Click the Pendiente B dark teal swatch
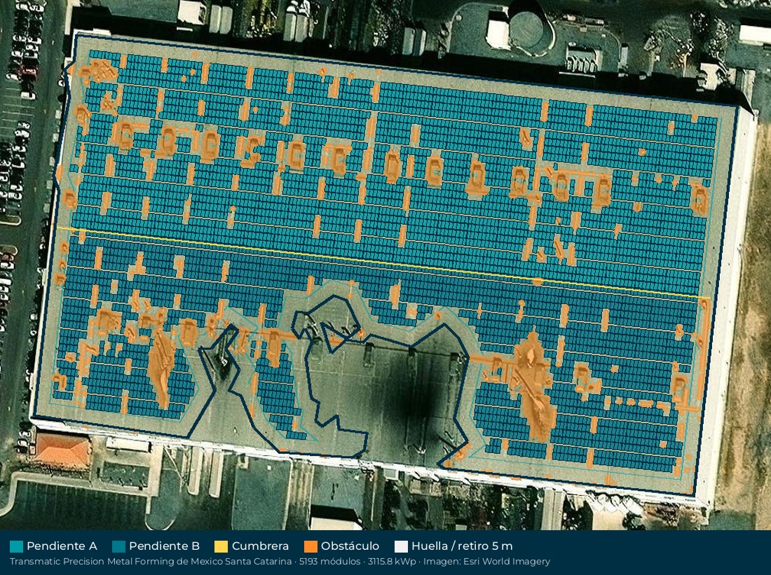 click(x=118, y=546)
